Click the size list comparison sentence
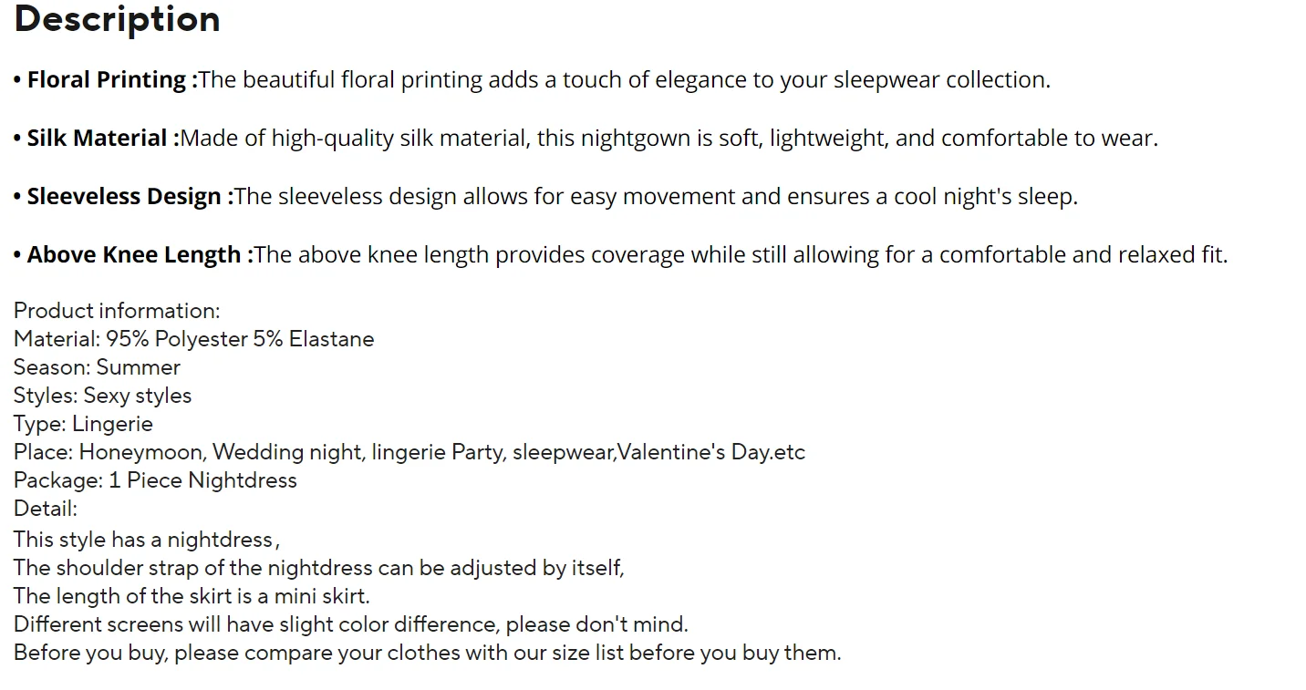Image resolution: width=1306 pixels, height=690 pixels. click(x=427, y=653)
